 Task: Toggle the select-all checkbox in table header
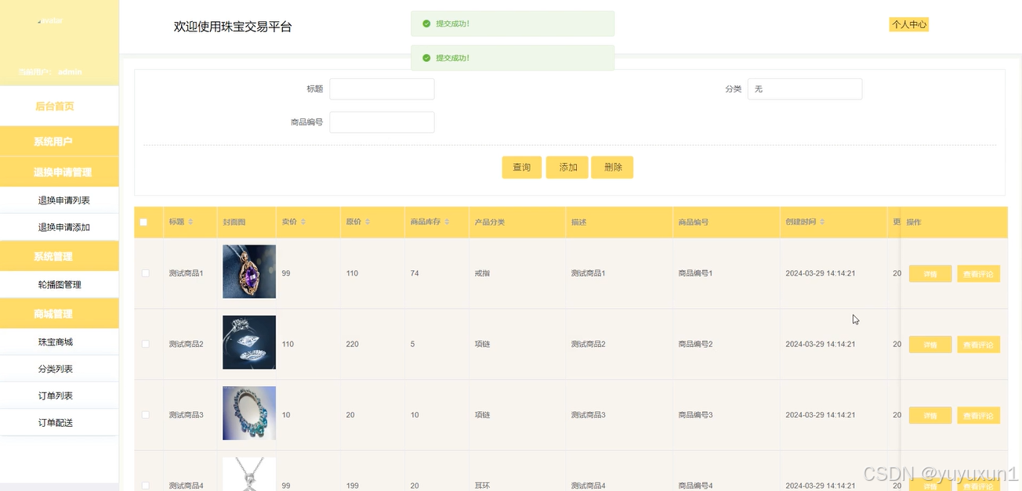tap(143, 222)
